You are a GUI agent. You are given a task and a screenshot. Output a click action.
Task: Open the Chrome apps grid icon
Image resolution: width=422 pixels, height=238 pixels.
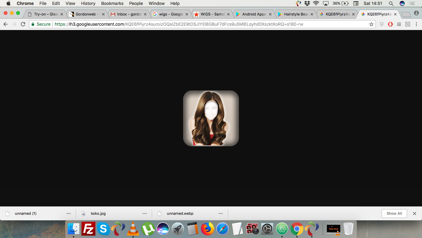tap(399, 24)
